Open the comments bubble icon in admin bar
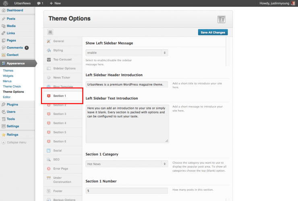The width and height of the screenshot is (298, 201). [x=39, y=3]
